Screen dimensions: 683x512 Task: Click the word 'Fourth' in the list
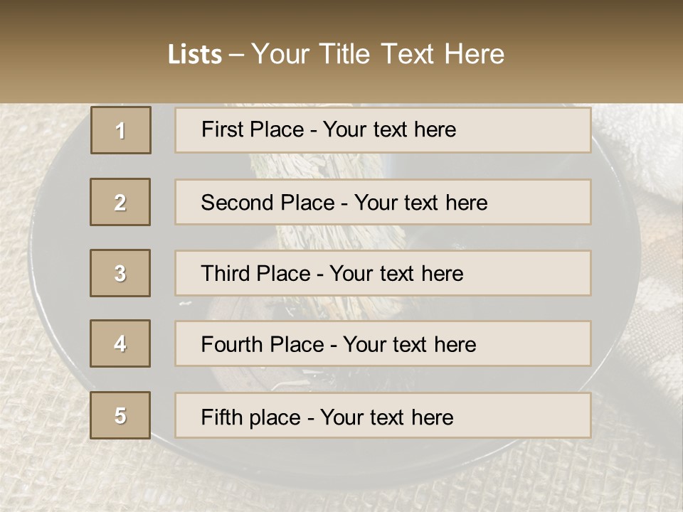pyautogui.click(x=231, y=344)
